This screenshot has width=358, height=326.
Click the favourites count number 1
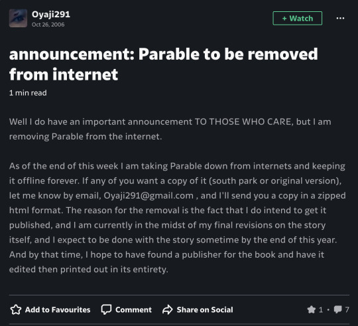tap(321, 310)
